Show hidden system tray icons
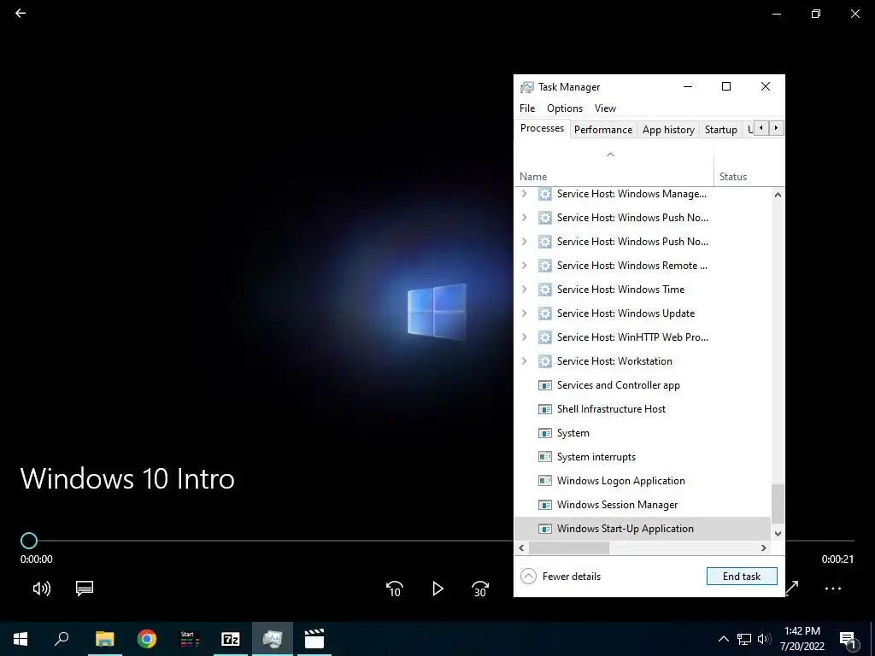Viewport: 875px width, 656px height. (723, 639)
